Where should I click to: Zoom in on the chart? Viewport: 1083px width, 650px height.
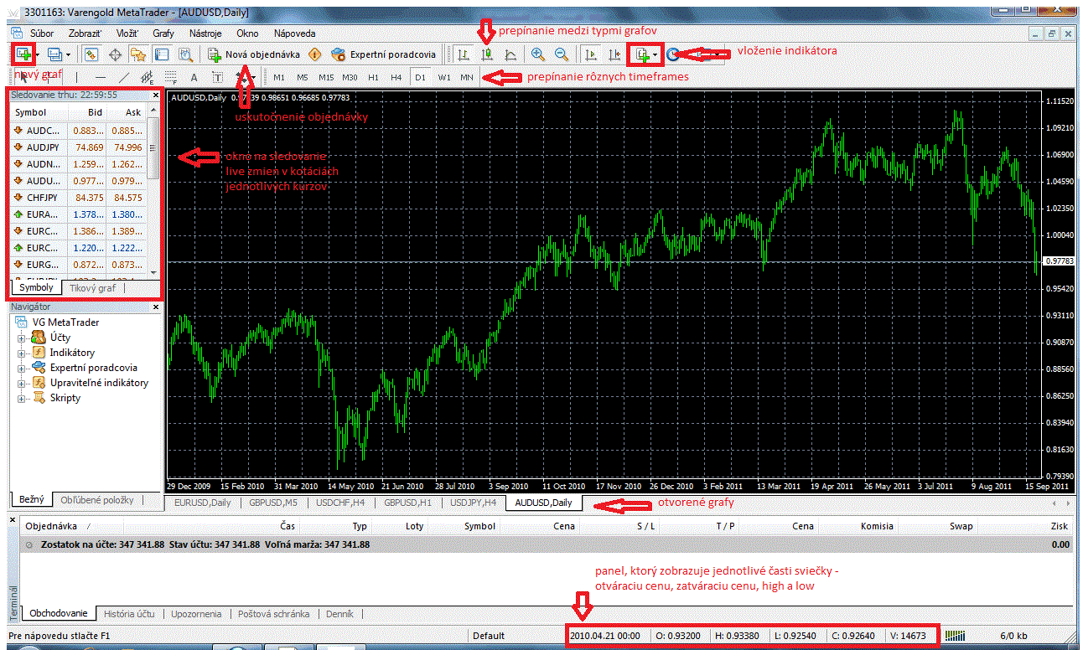click(x=537, y=54)
